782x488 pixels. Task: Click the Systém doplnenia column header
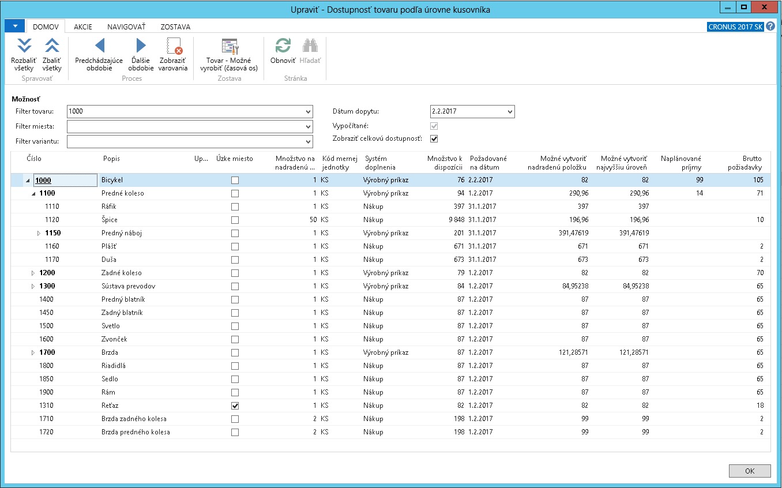point(380,163)
